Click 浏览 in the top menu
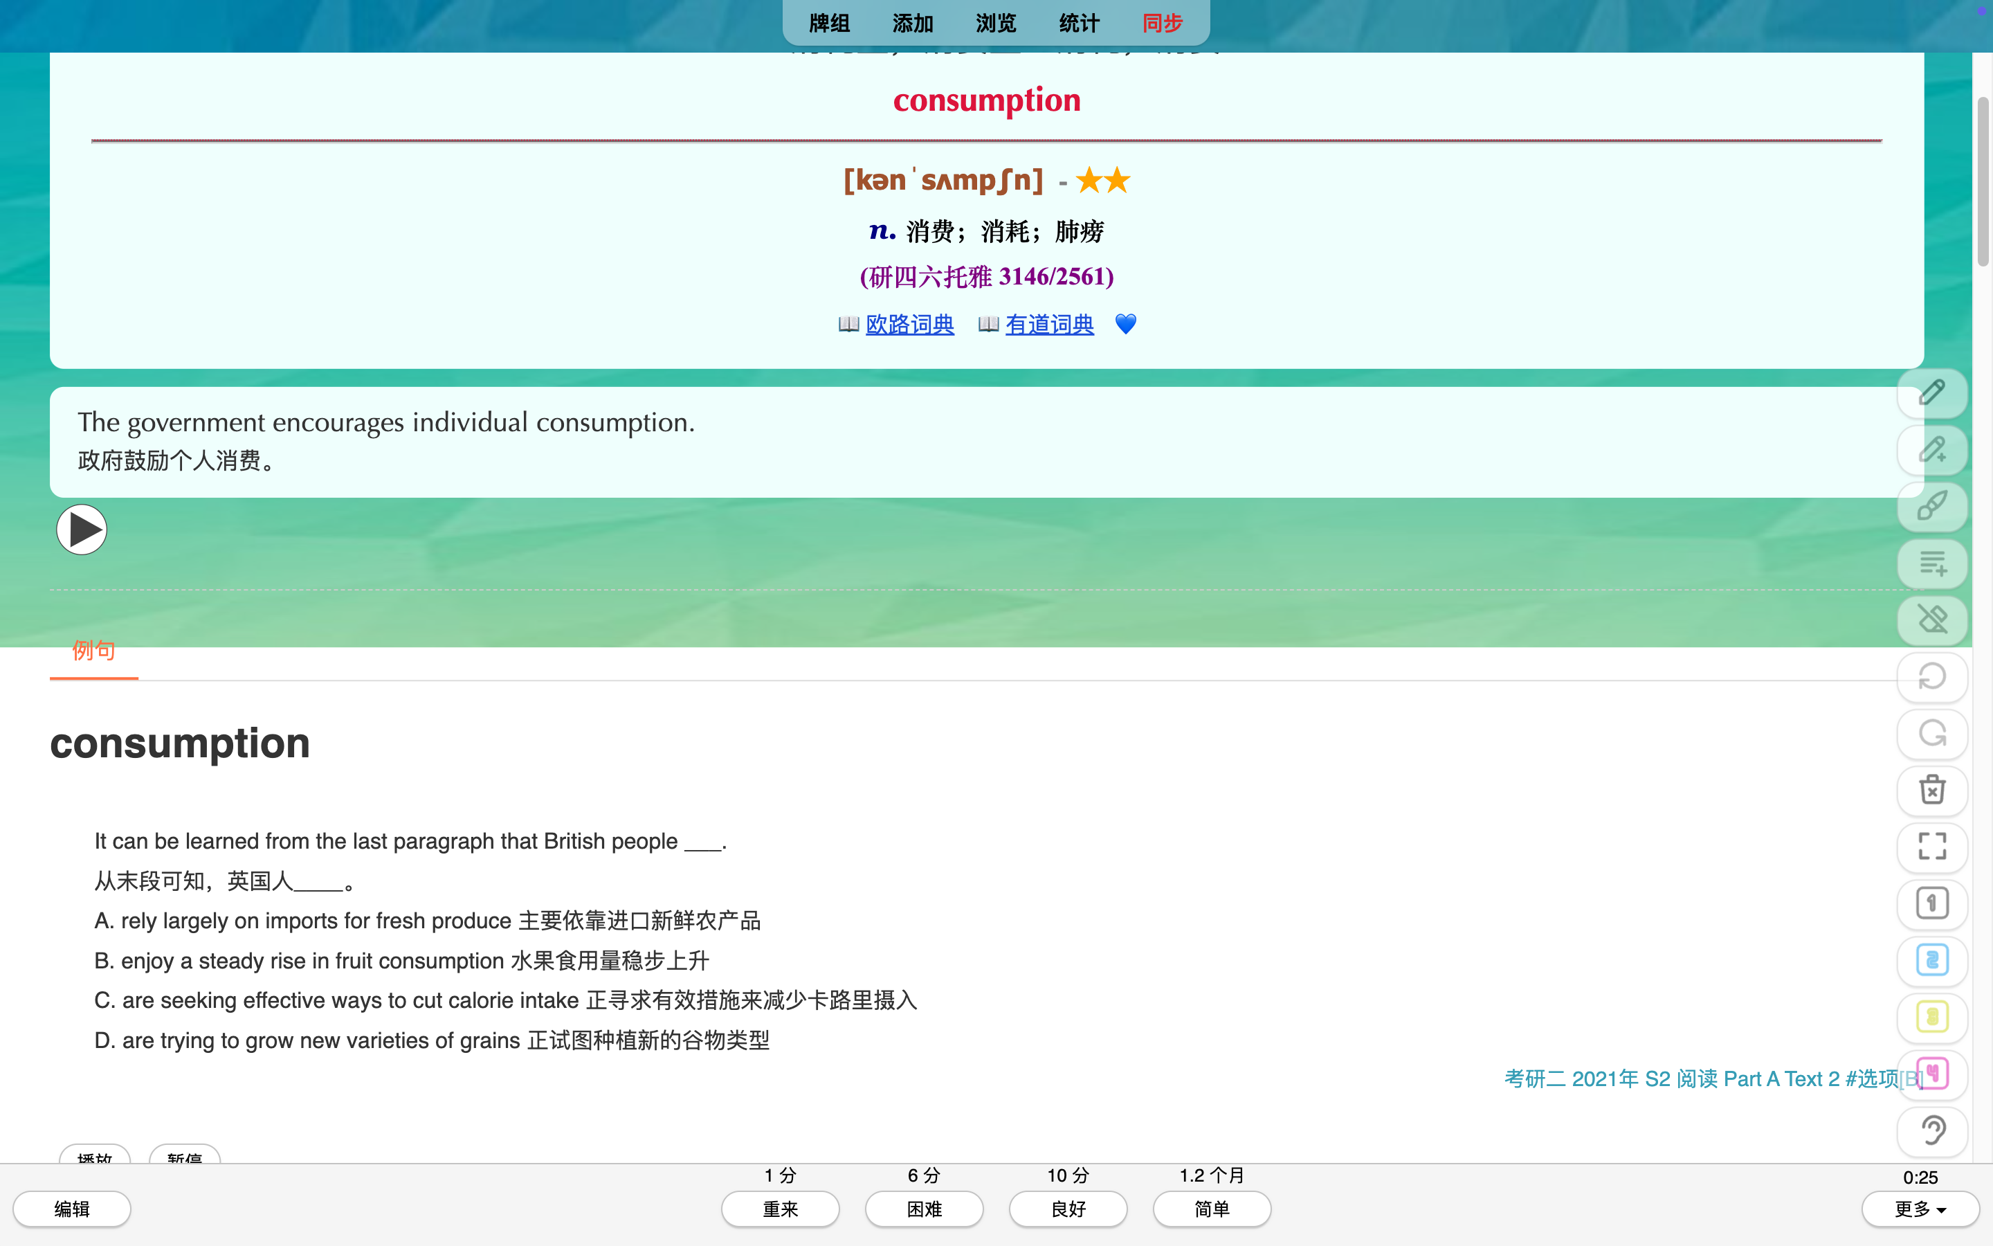The width and height of the screenshot is (1993, 1246). [x=996, y=23]
